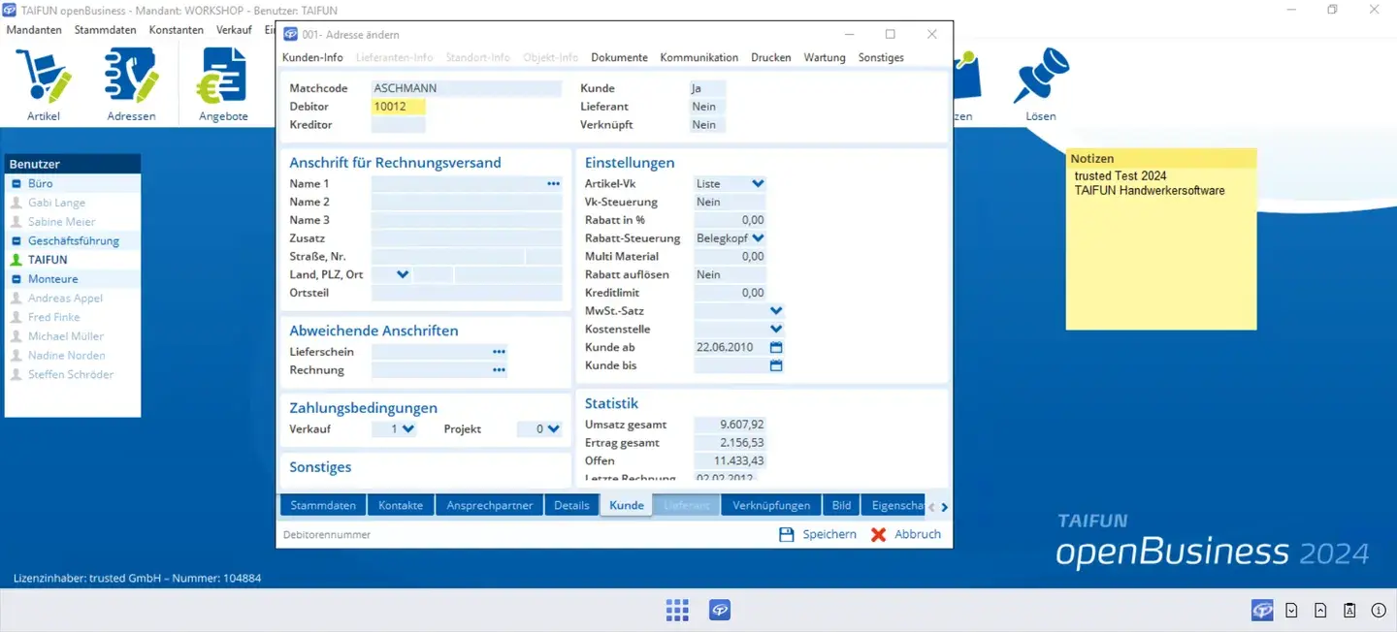Open Lieferschein address lookup ellipsis
This screenshot has height=632, width=1397.
499,352
